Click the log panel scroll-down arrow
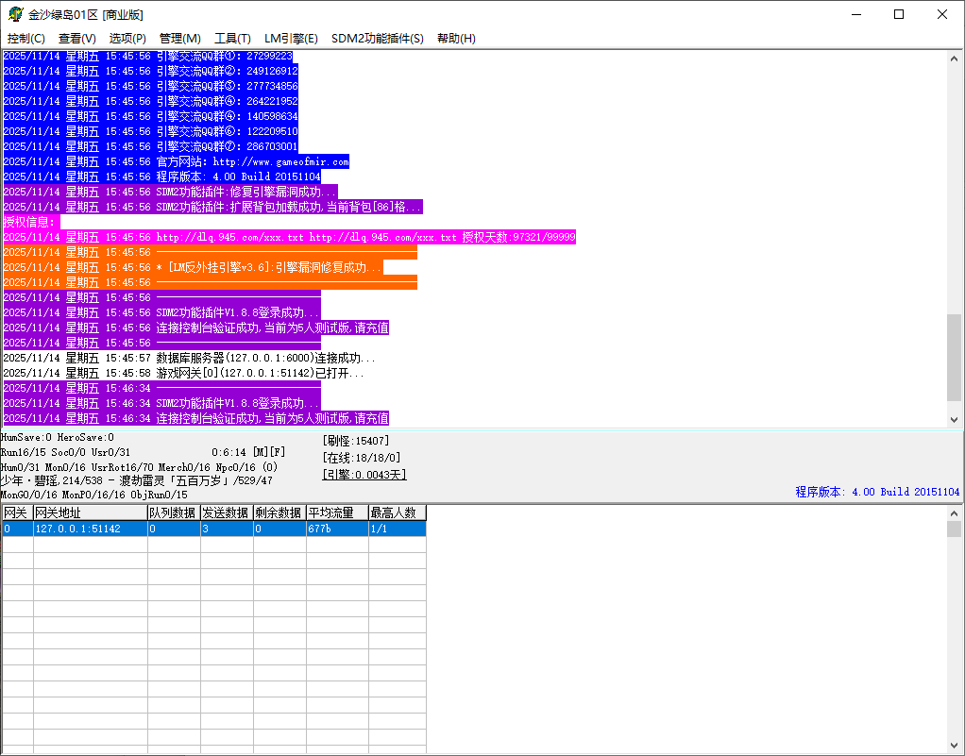 pos(954,420)
